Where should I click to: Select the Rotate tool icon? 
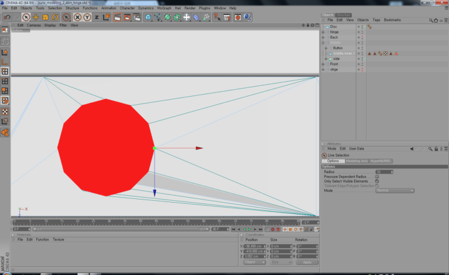tap(55, 17)
